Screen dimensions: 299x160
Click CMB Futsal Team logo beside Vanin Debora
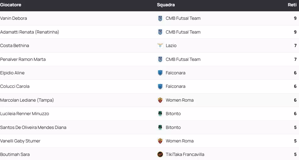pos(160,19)
